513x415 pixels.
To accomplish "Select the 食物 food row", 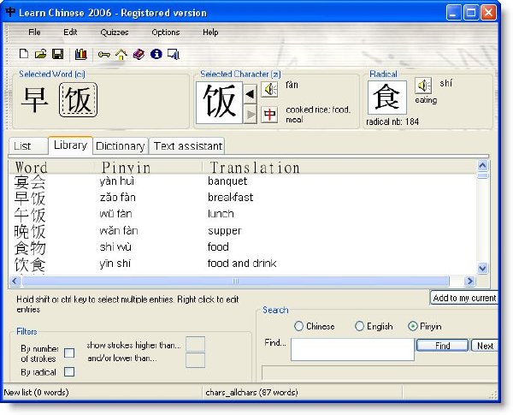I will tap(243, 247).
